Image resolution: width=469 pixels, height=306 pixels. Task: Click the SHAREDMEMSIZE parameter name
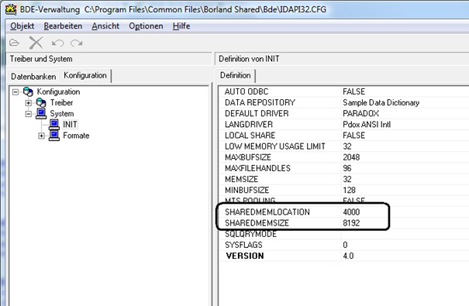point(257,223)
